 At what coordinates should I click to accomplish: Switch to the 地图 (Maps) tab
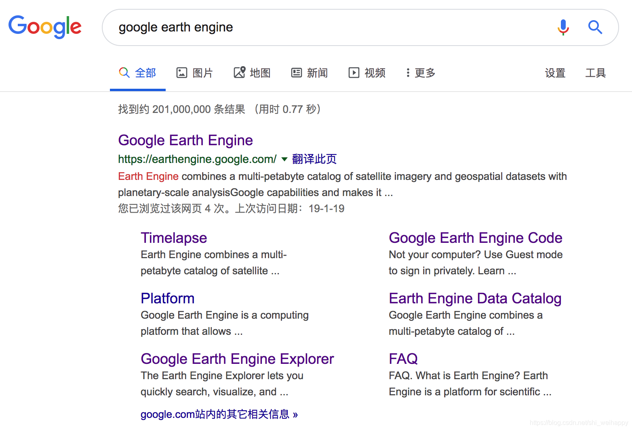point(252,73)
